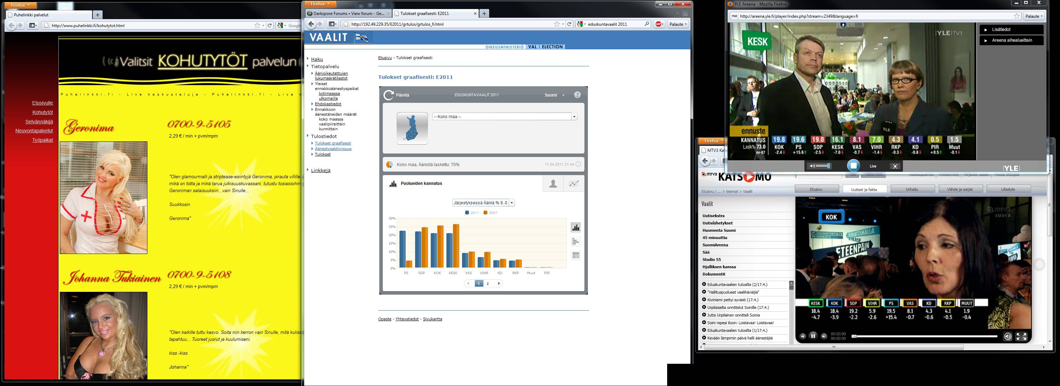
Task: Click the Päivitä refresh icon
Action: click(388, 95)
